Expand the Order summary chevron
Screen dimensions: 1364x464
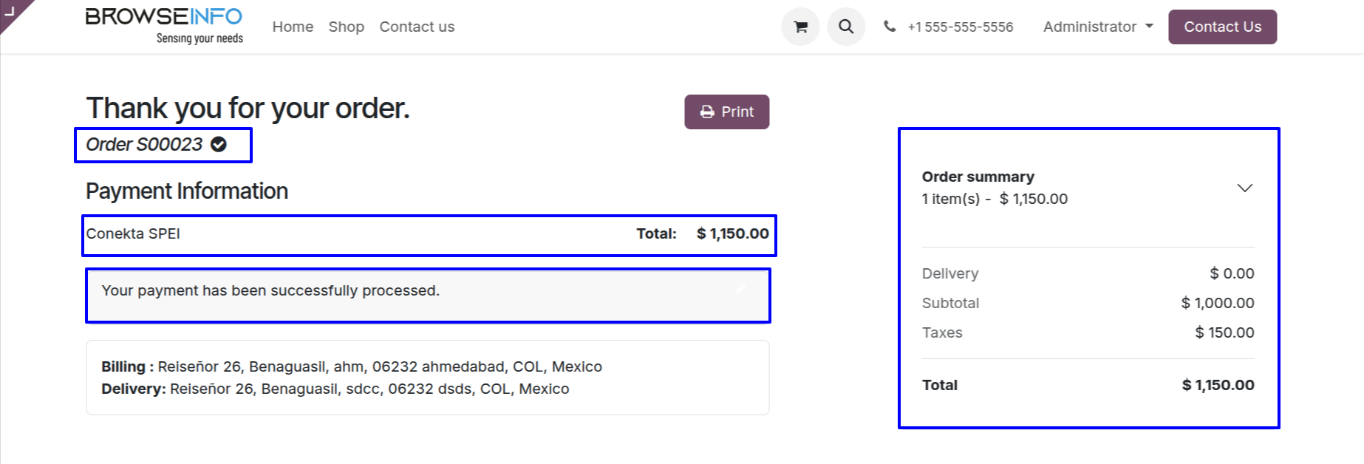pyautogui.click(x=1244, y=188)
